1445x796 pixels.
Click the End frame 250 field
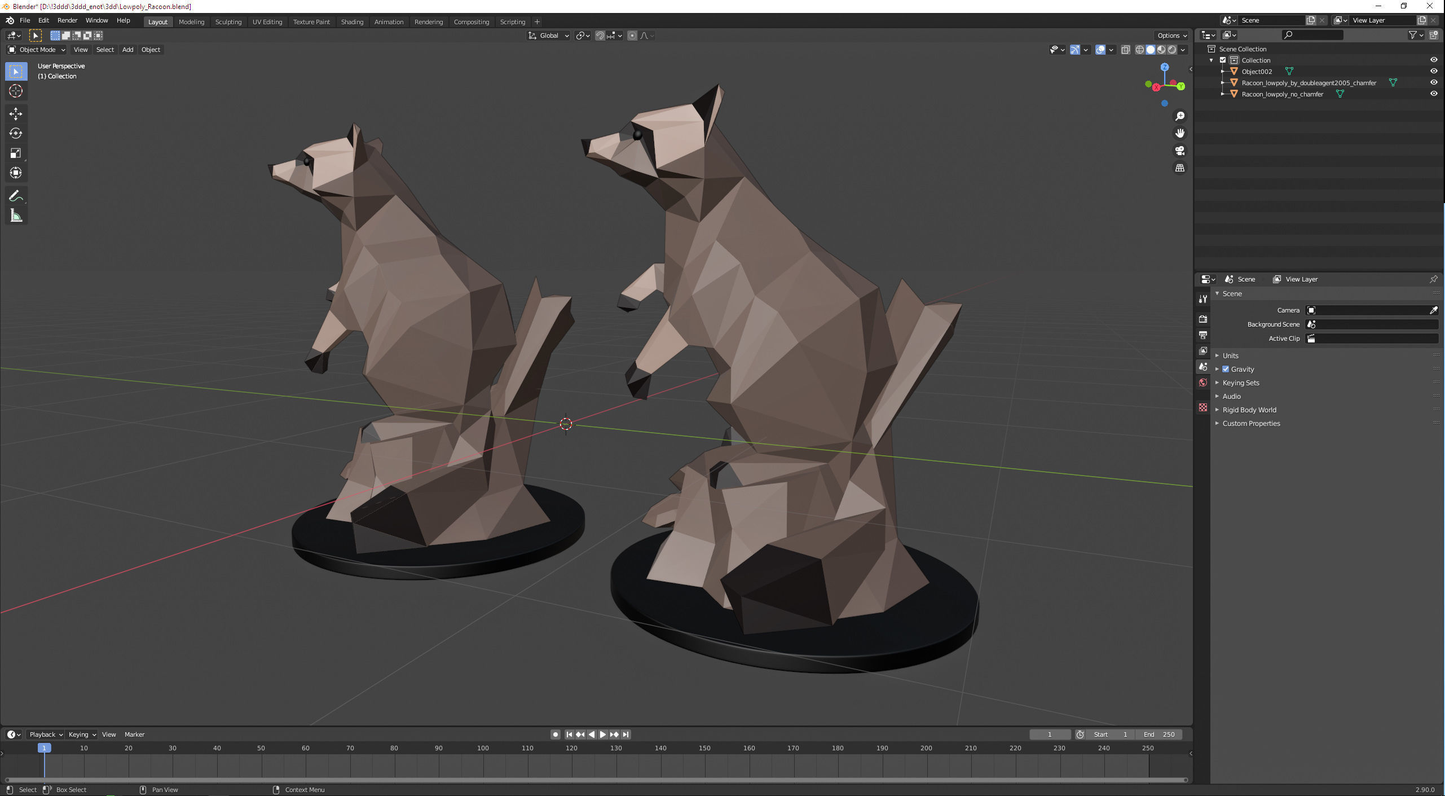pyautogui.click(x=1159, y=735)
